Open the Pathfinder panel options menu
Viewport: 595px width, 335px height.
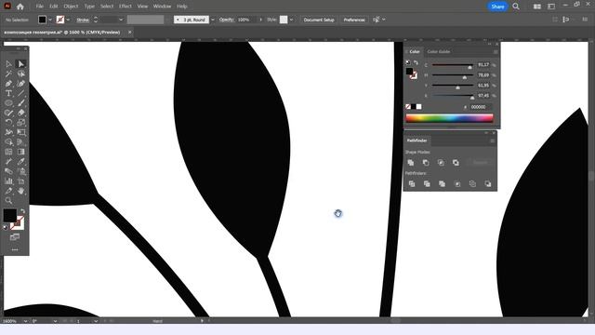492,141
